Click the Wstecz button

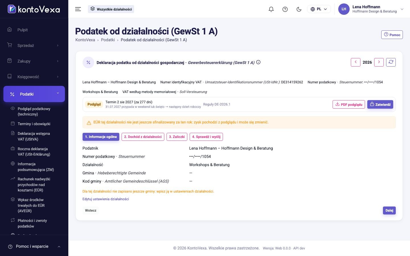[91, 210]
